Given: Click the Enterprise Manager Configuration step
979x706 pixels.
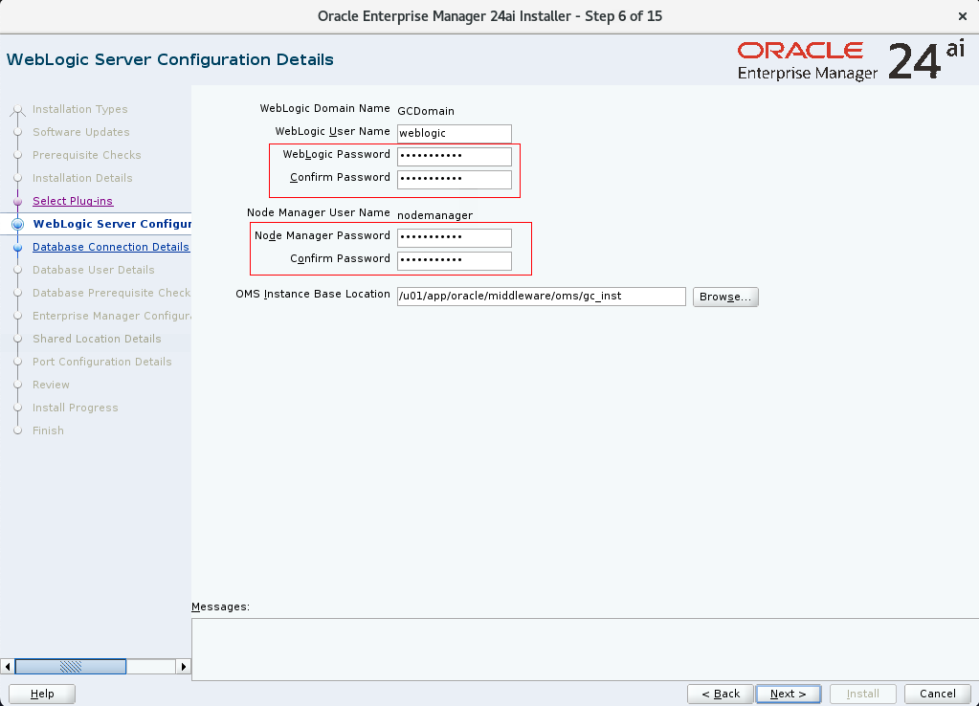Looking at the screenshot, I should click(x=112, y=317).
